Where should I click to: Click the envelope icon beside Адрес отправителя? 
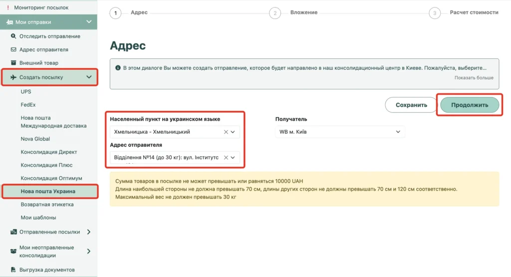13,49
